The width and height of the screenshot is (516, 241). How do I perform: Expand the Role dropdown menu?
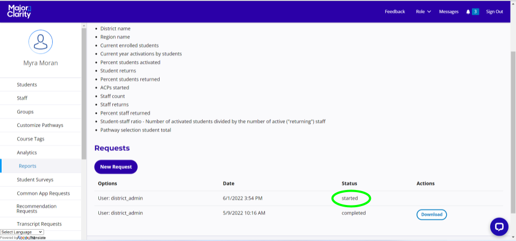pyautogui.click(x=424, y=12)
